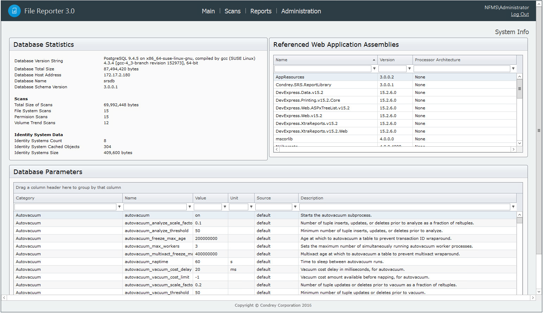Viewport: 543px width, 313px height.
Task: Click the Category column filter icon
Action: coord(119,207)
